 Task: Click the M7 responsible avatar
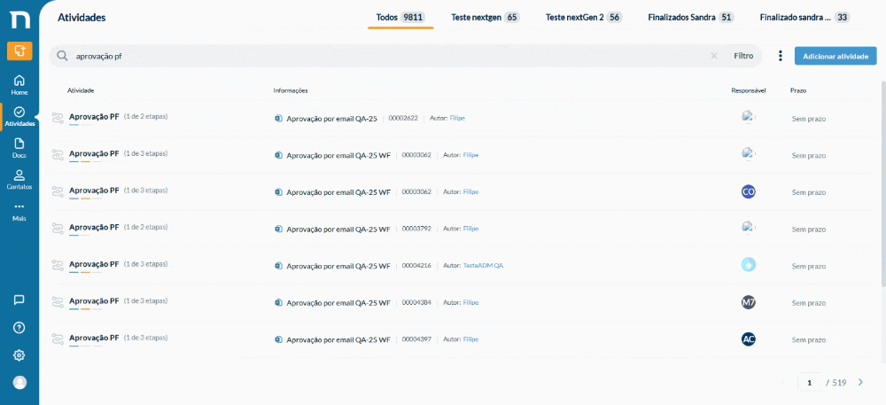pyautogui.click(x=748, y=302)
